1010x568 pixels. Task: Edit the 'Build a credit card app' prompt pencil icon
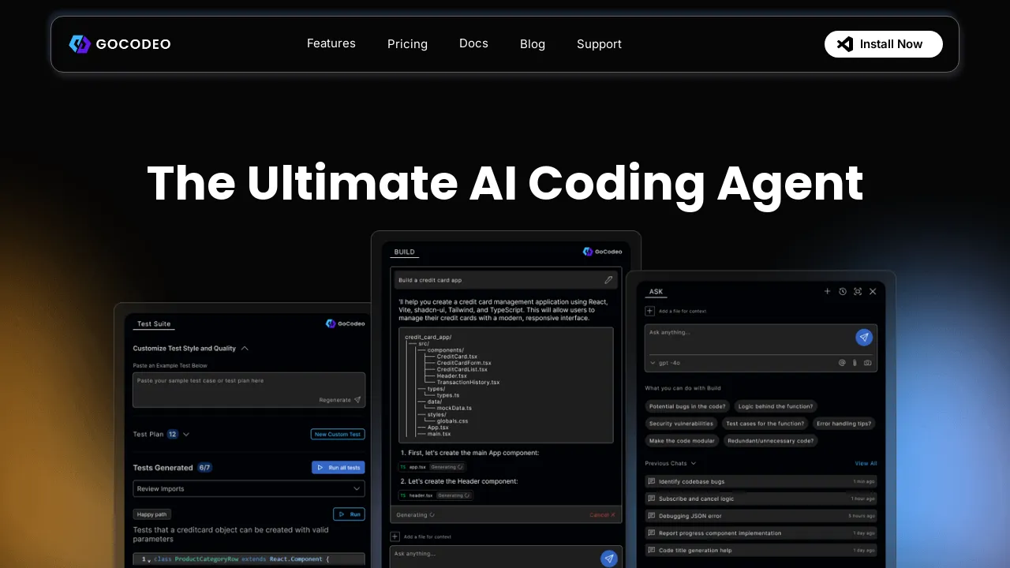pyautogui.click(x=608, y=279)
